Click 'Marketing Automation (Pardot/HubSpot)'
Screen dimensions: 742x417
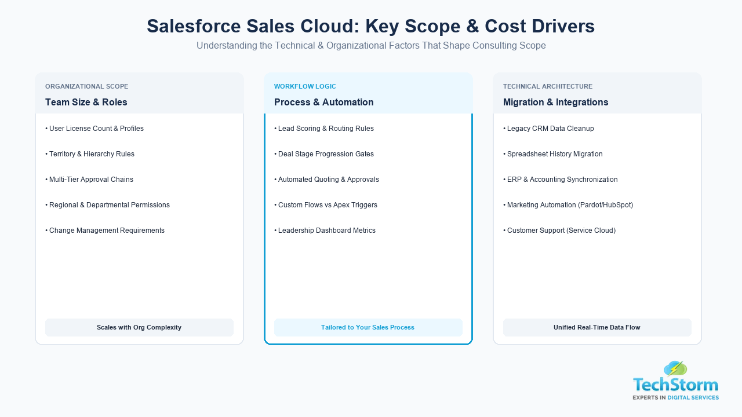pos(568,205)
